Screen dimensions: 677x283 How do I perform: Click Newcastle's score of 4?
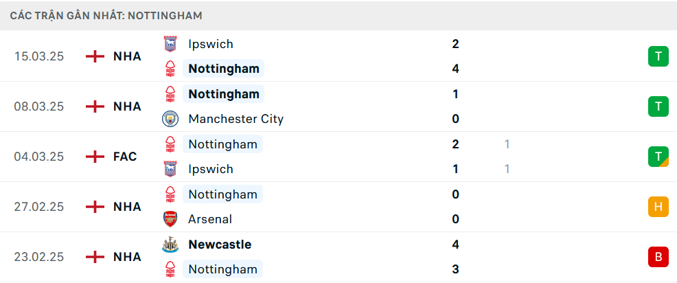coord(455,245)
